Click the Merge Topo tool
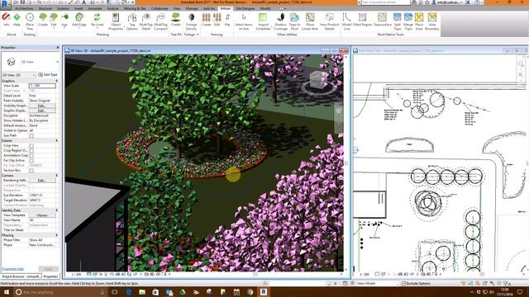Viewport: 529px width, 297px height. coord(408,21)
